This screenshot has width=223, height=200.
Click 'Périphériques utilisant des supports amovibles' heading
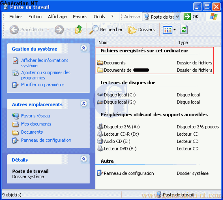pyautogui.click(x=154, y=114)
